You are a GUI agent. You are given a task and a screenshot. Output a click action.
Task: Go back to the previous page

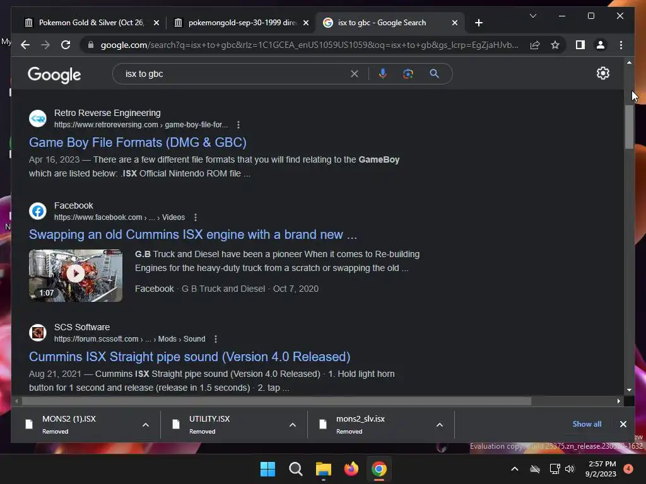[25, 45]
